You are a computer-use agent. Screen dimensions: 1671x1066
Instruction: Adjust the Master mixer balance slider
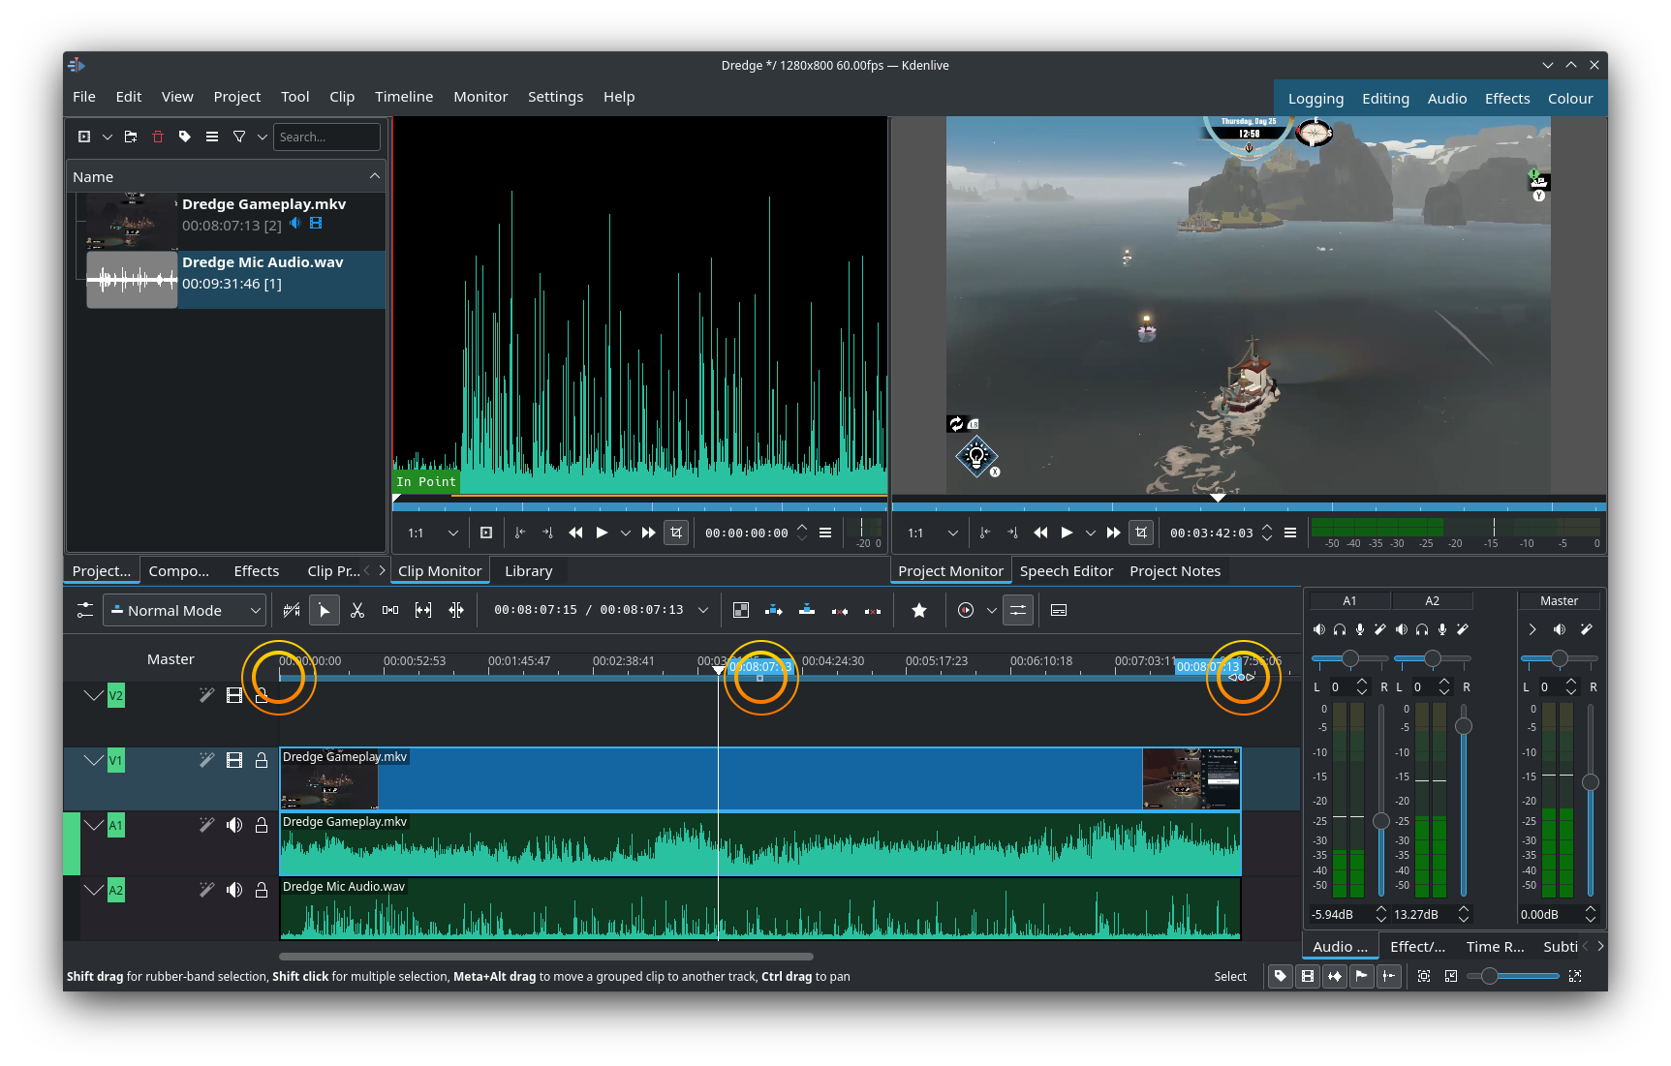click(1559, 658)
